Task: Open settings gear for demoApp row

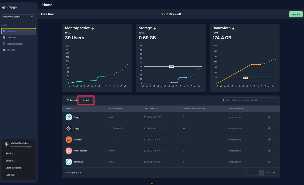Action: [269, 162]
